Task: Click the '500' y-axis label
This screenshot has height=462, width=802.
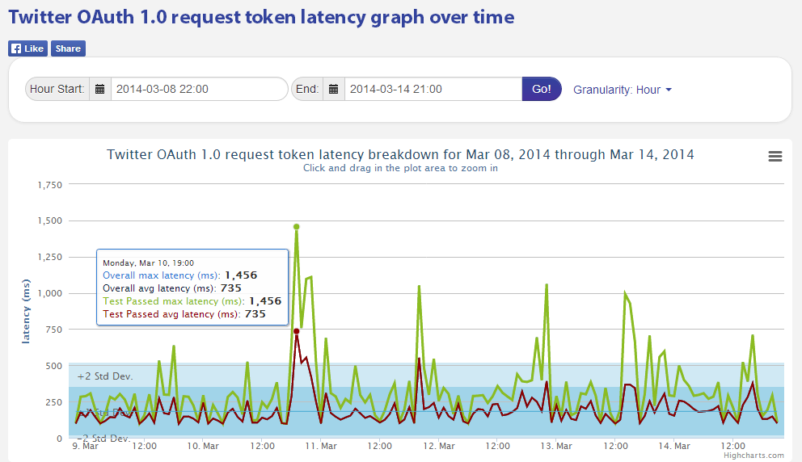Action: click(x=53, y=366)
